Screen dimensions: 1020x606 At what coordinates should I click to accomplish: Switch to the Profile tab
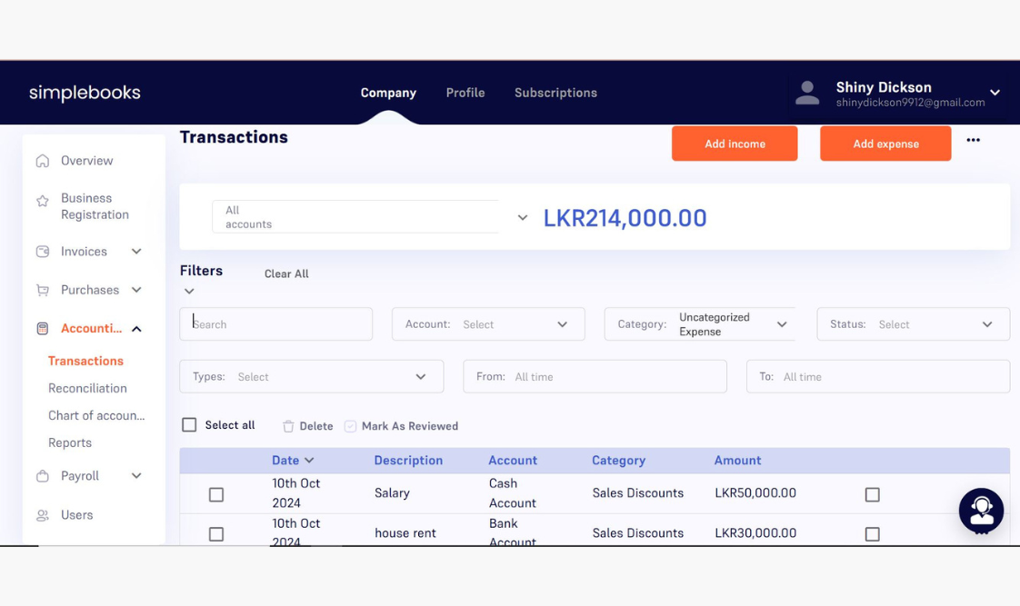(465, 93)
